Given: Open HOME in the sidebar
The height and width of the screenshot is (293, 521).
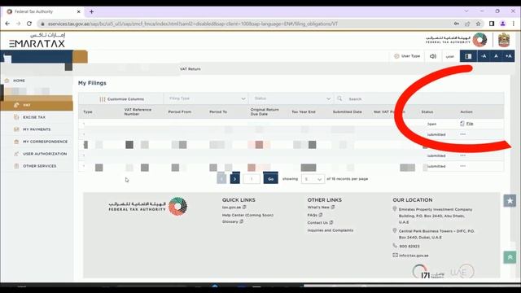Looking at the screenshot, I should click(19, 81).
